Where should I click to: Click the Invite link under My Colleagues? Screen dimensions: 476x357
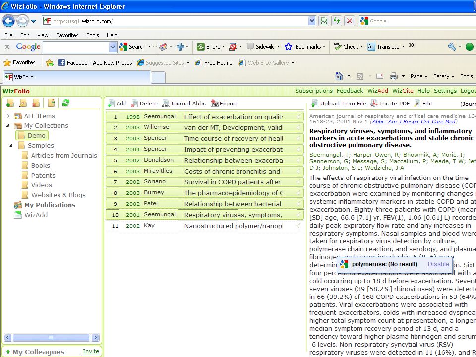point(91,351)
